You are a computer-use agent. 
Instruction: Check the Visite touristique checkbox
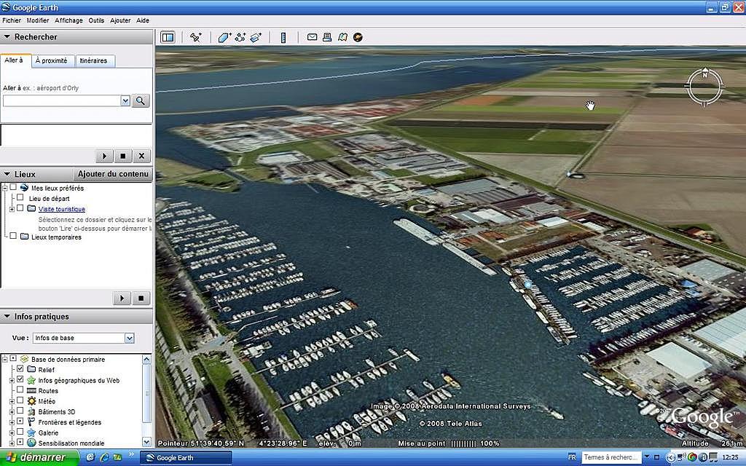20,208
